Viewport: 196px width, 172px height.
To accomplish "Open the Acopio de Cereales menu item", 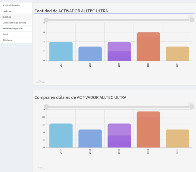I will click(16, 5).
